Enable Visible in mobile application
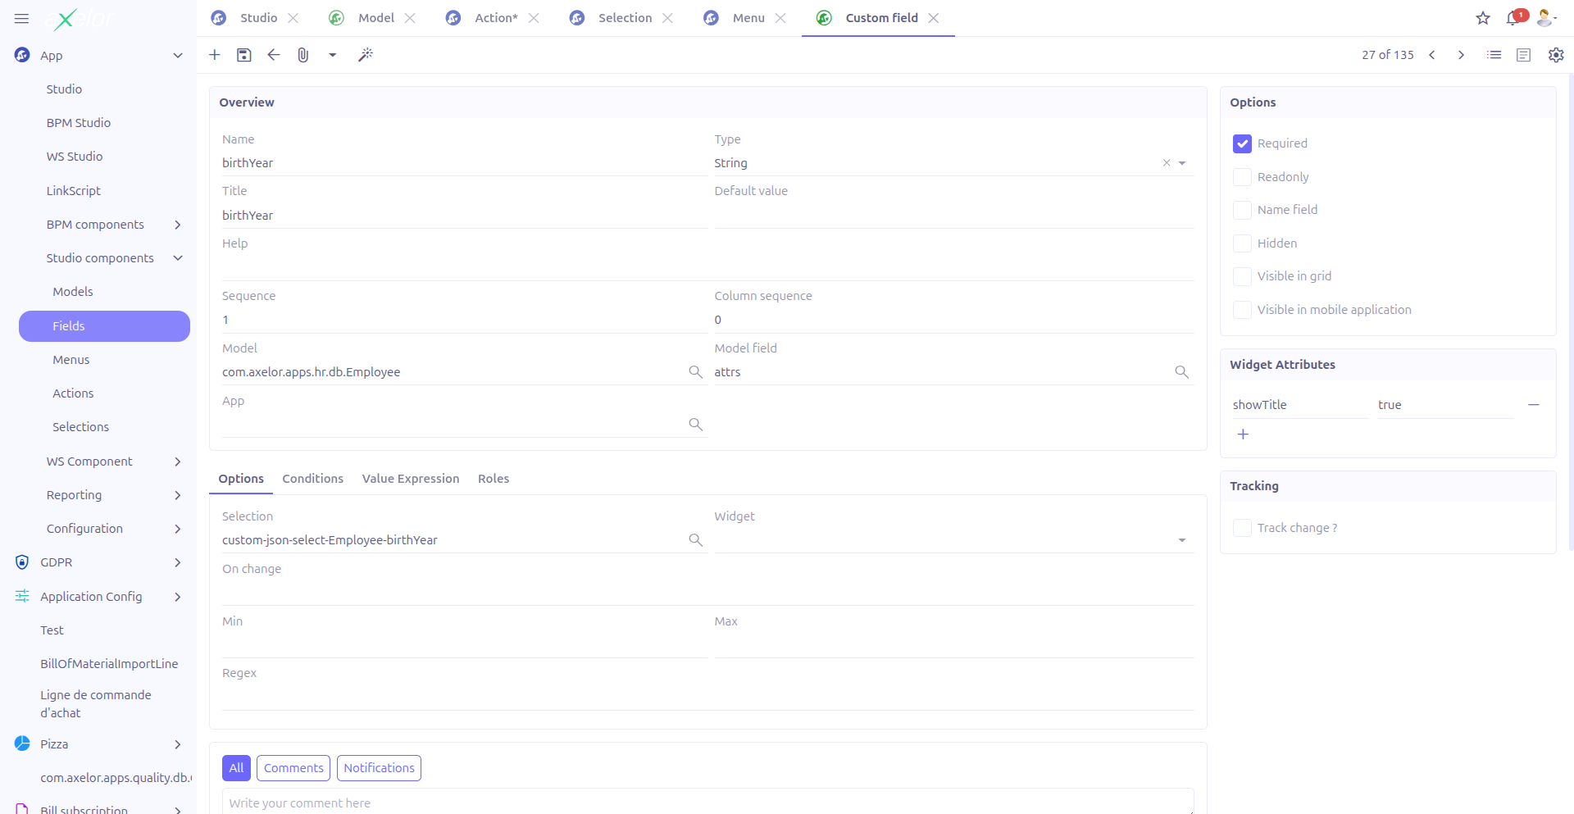This screenshot has width=1574, height=814. 1243,310
